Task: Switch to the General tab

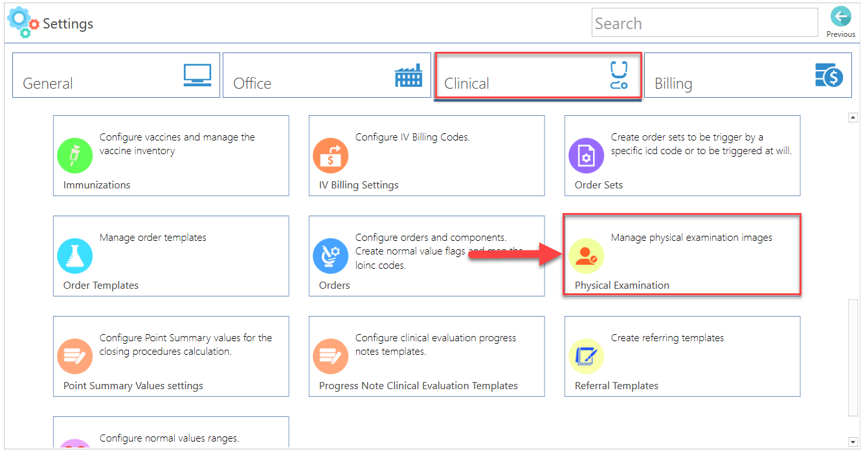Action: (116, 75)
